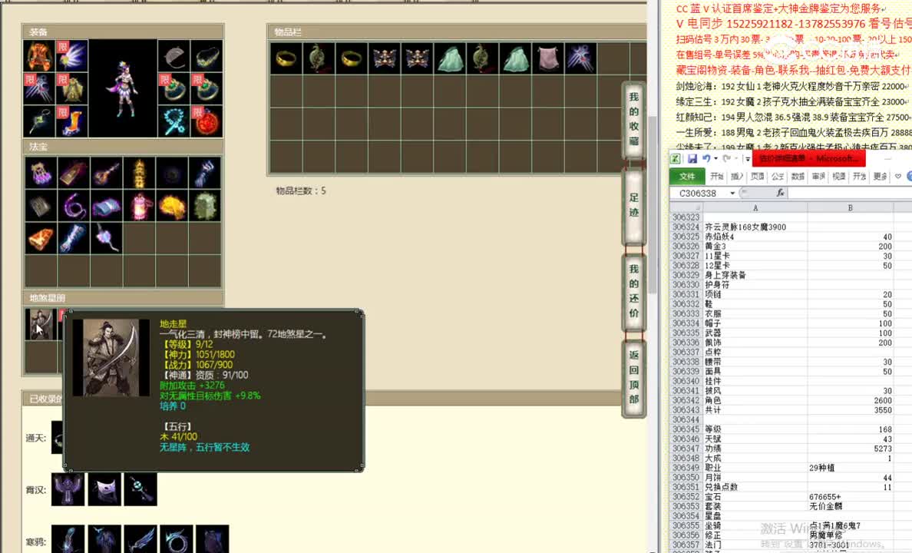Select row header 306342 in Excel
Image resolution: width=912 pixels, height=553 pixels.
pos(686,400)
